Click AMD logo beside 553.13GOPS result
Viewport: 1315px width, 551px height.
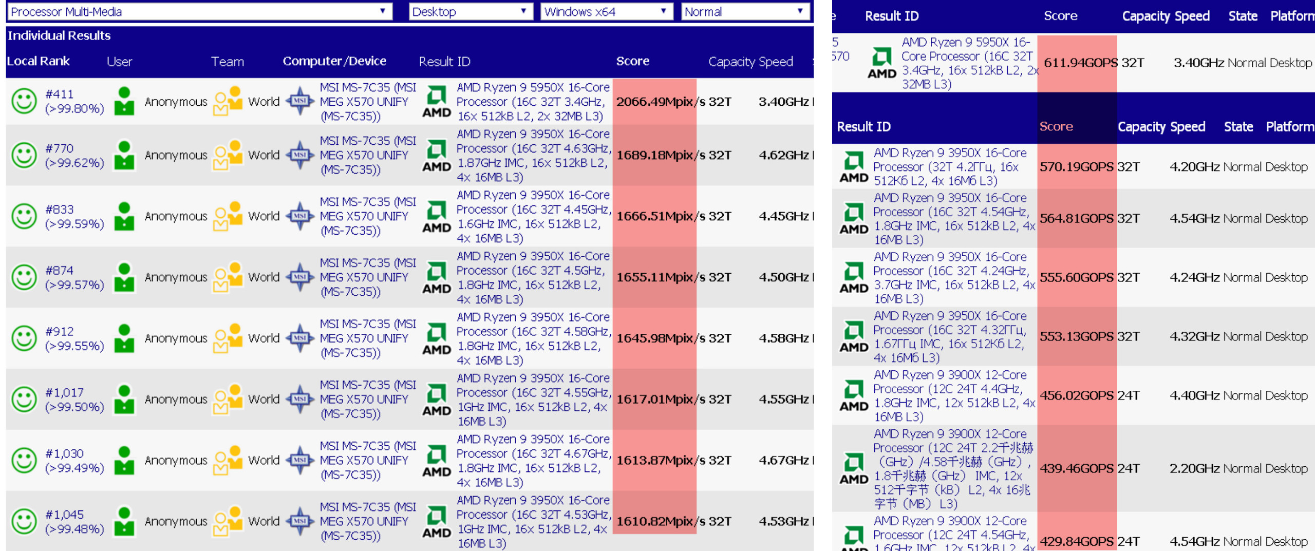pos(854,337)
